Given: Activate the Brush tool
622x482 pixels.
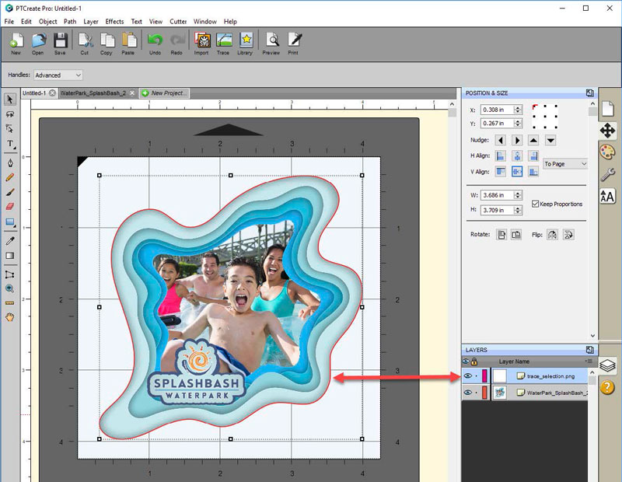Looking at the screenshot, I should 10,192.
